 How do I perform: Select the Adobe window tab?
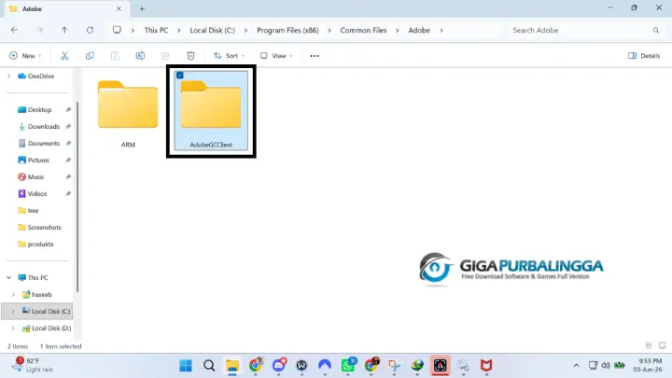click(65, 8)
